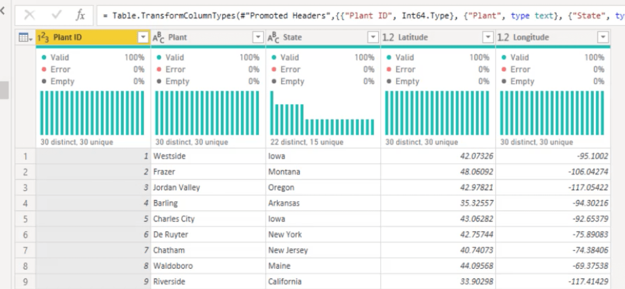Select row number 1 header

click(x=25, y=156)
